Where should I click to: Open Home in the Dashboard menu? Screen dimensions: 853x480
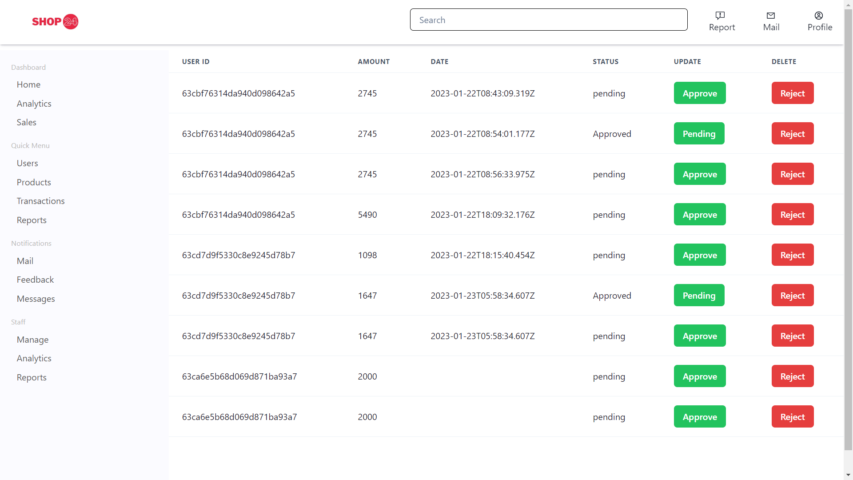pos(28,84)
